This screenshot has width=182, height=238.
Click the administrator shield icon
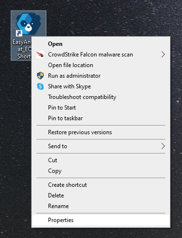(x=40, y=76)
